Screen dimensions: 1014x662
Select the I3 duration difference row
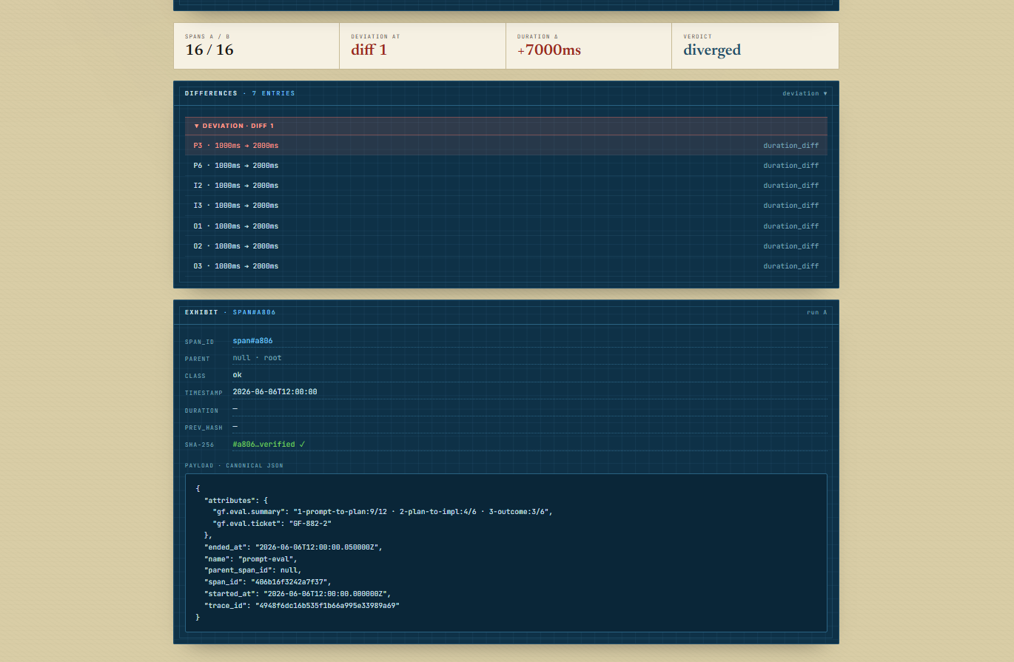506,206
